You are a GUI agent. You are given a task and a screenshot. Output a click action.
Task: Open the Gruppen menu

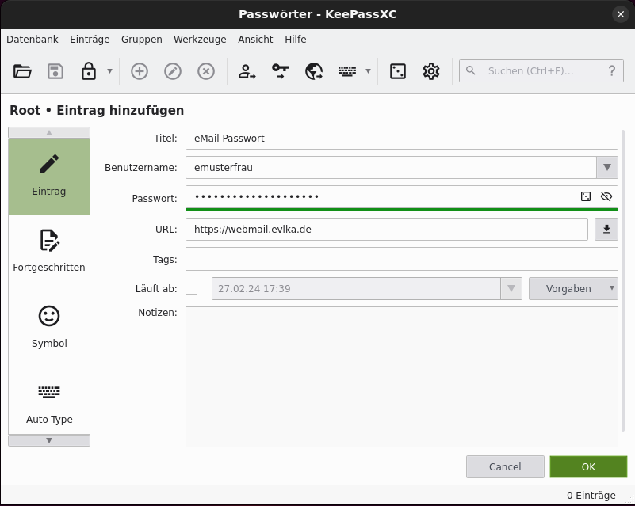(x=142, y=40)
